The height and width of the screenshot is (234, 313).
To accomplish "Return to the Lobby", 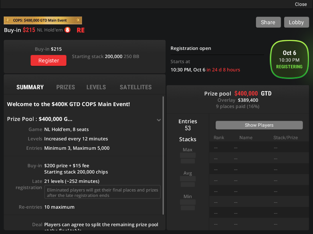I will point(296,22).
